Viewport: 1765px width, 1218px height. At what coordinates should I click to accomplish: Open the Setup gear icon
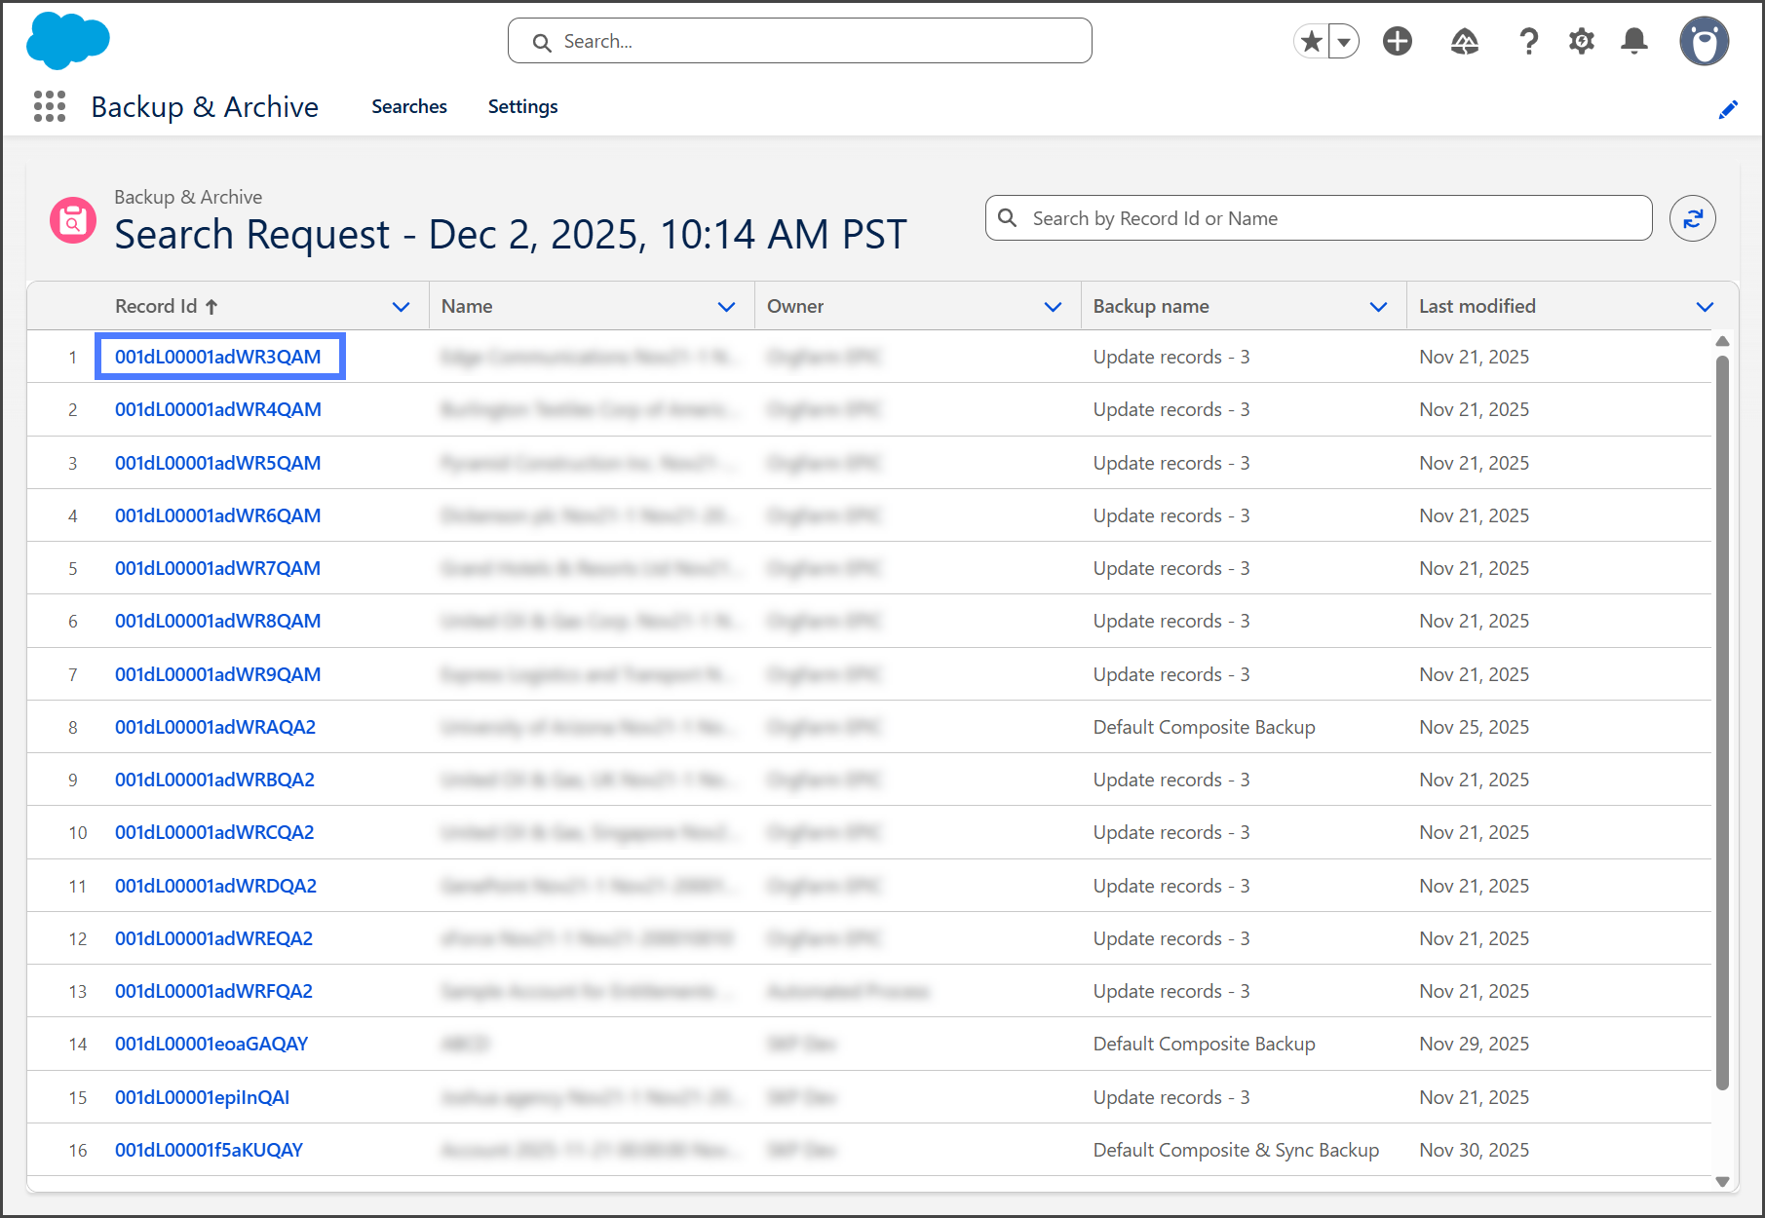[1581, 41]
